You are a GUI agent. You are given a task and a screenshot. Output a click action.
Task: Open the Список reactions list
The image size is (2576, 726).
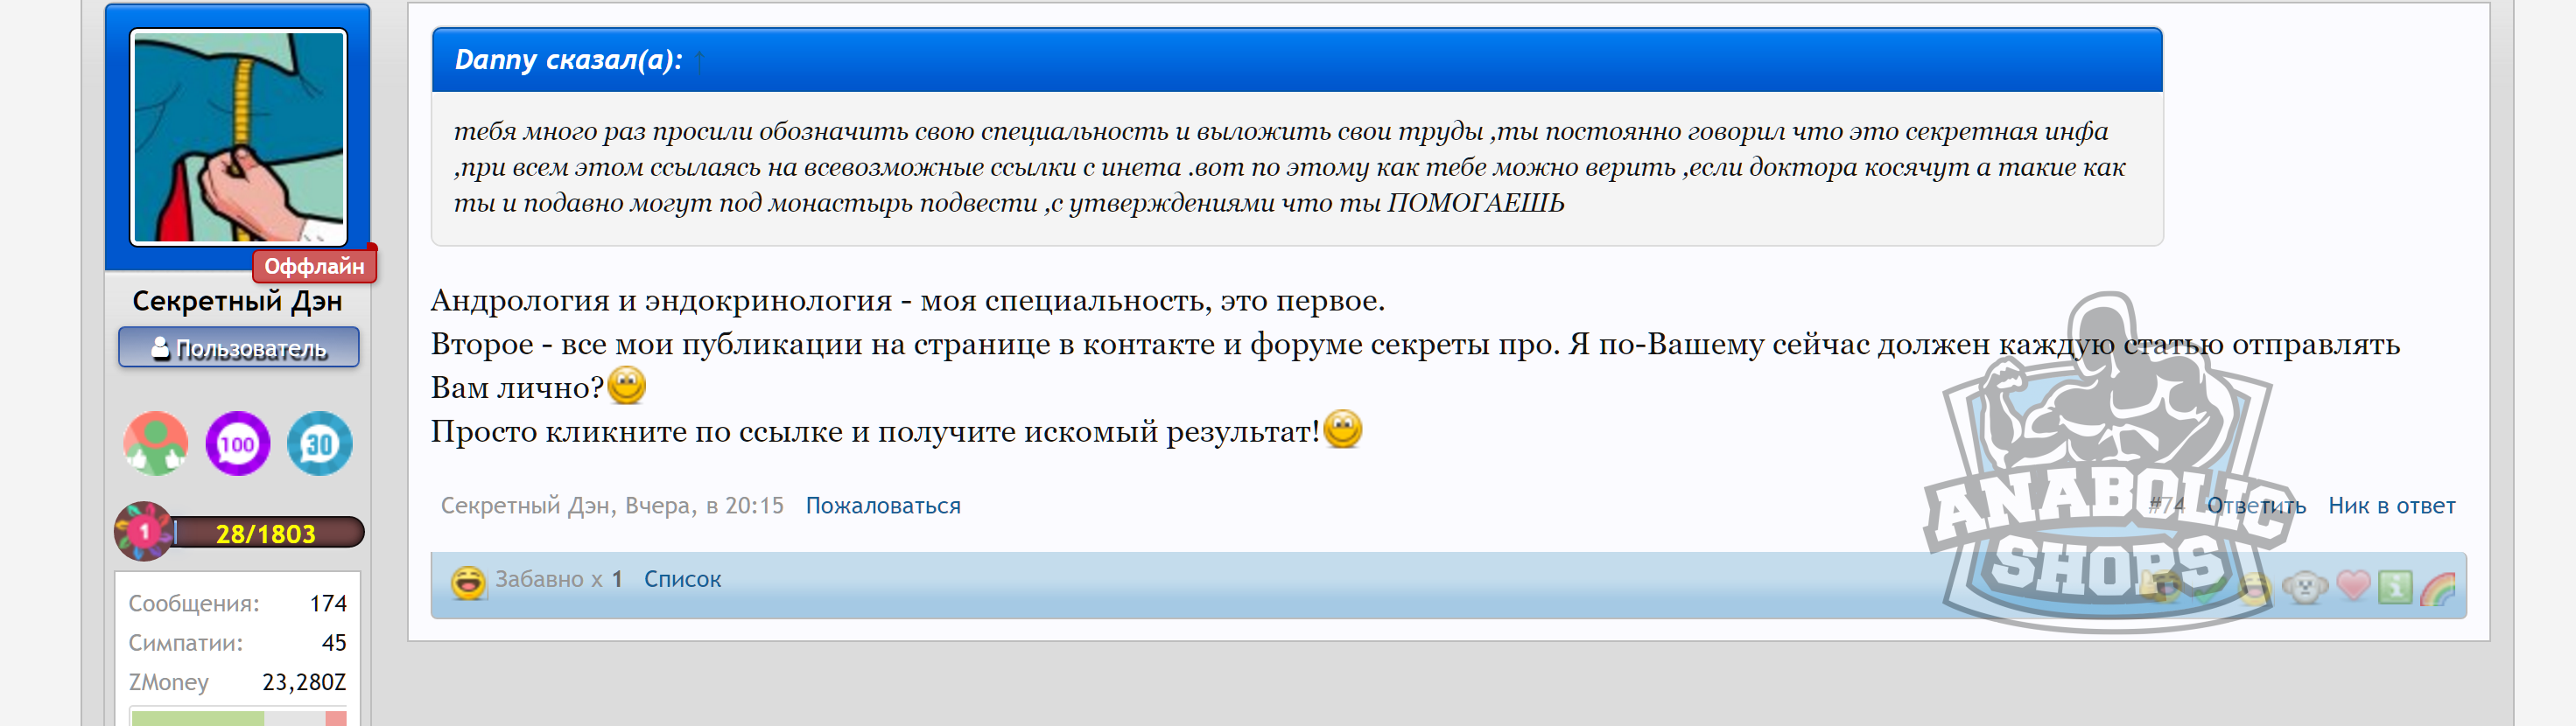(x=682, y=579)
